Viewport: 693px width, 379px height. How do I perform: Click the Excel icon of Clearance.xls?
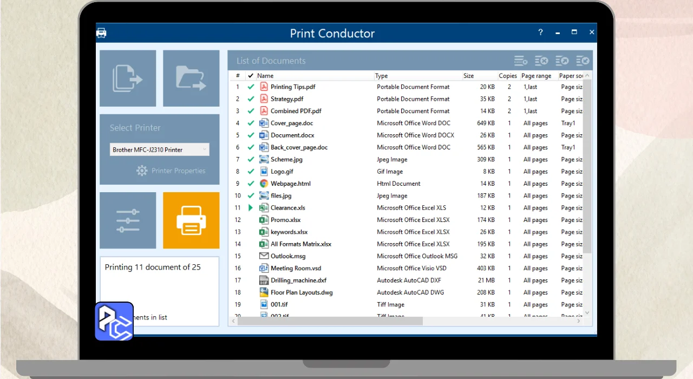pos(264,207)
